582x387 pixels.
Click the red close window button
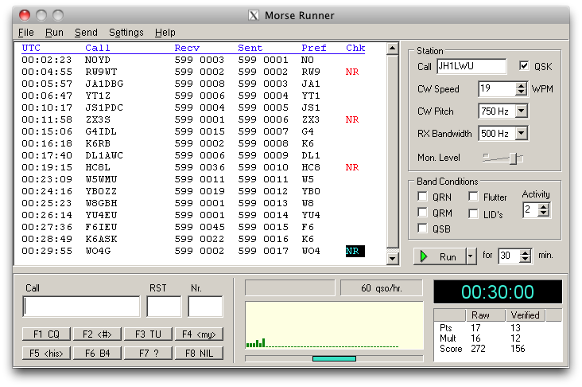point(25,15)
